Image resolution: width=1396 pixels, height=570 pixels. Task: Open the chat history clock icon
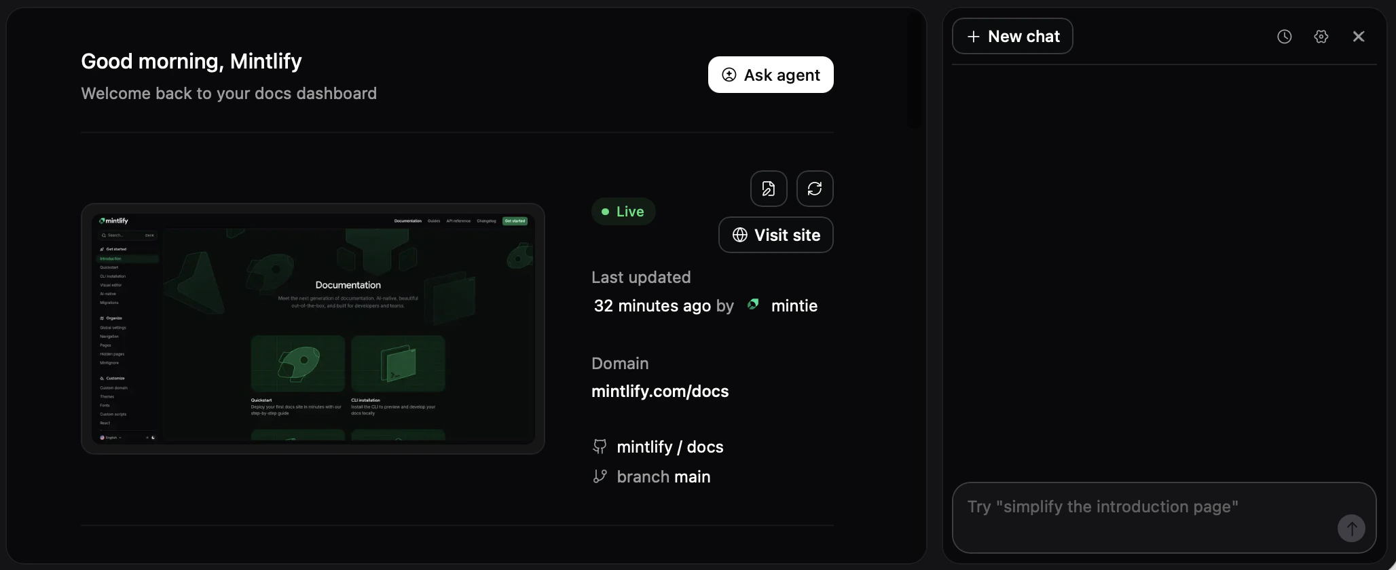[x=1284, y=37]
